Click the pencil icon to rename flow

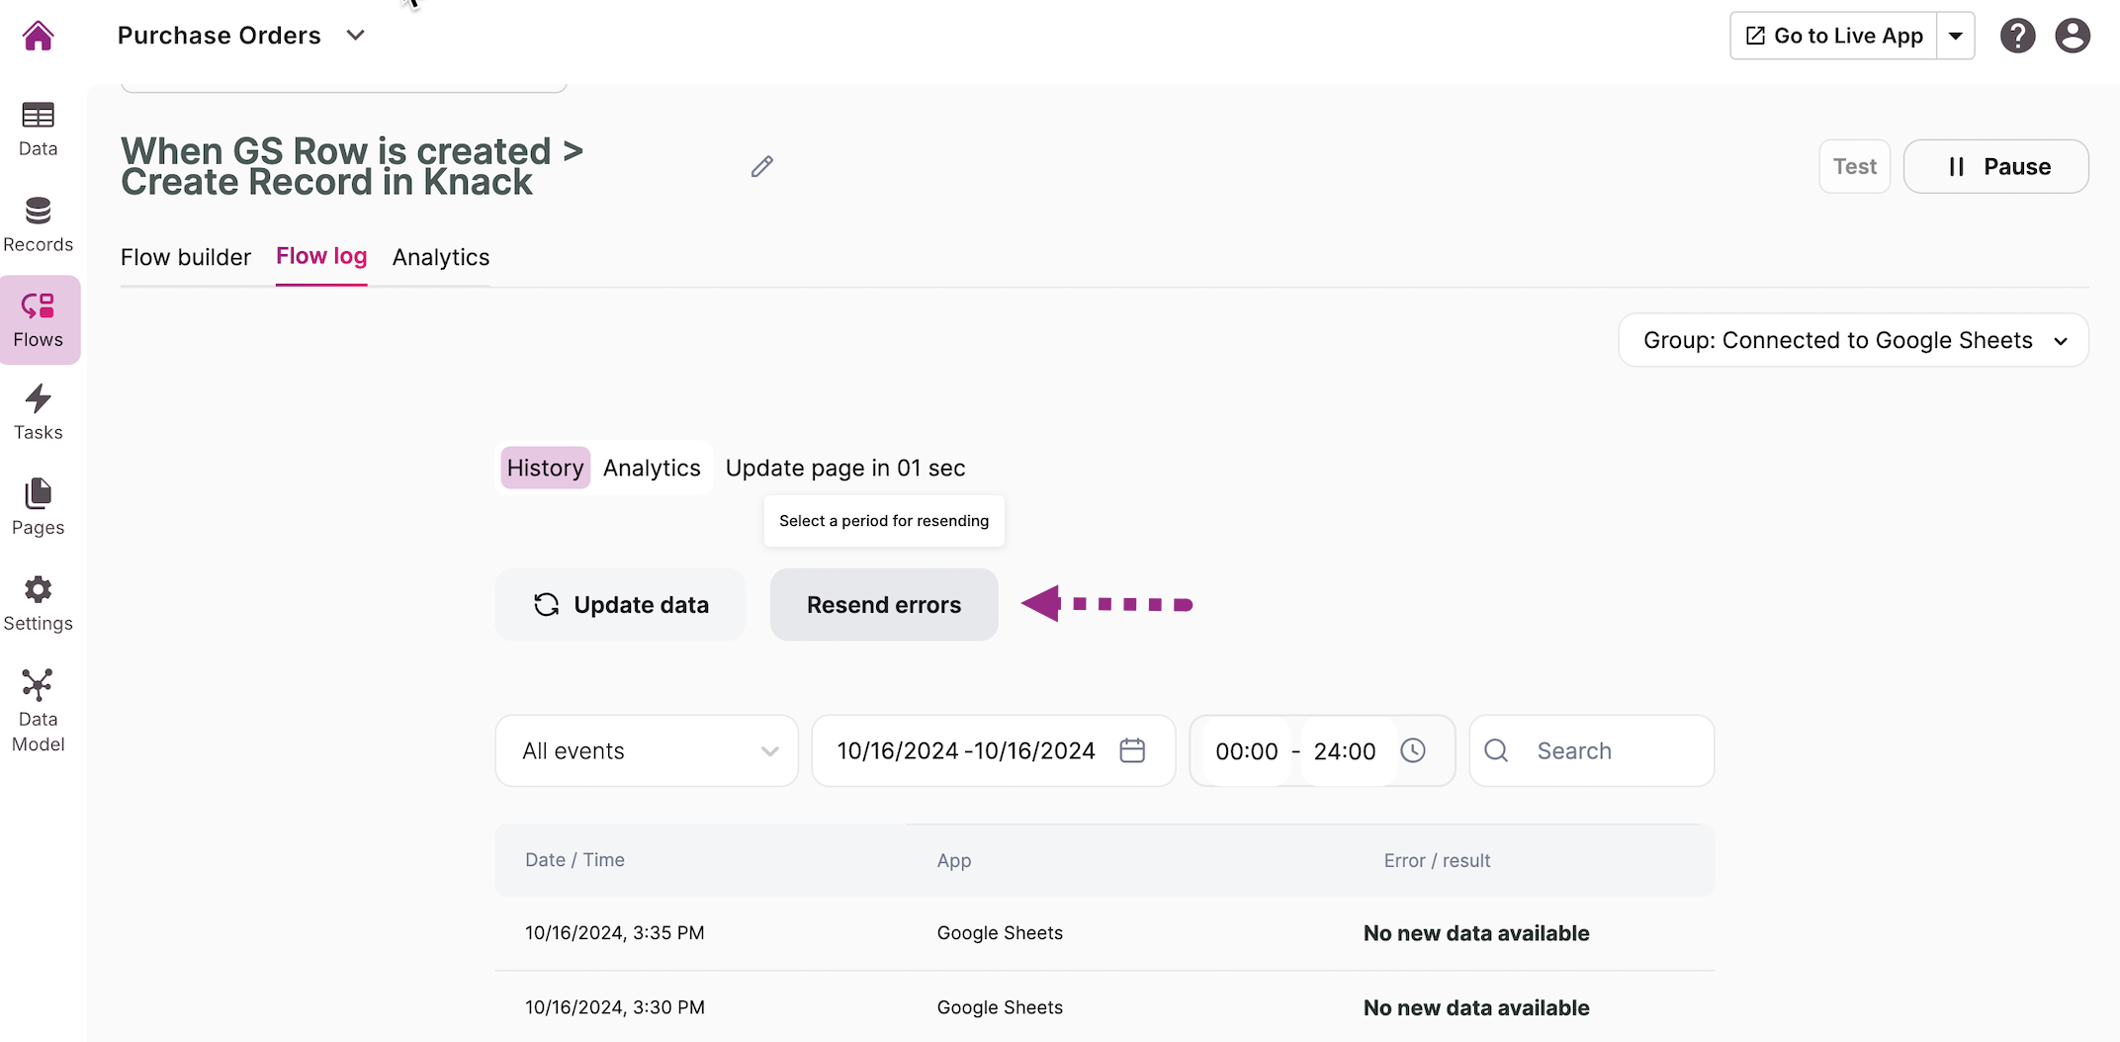[x=761, y=166]
